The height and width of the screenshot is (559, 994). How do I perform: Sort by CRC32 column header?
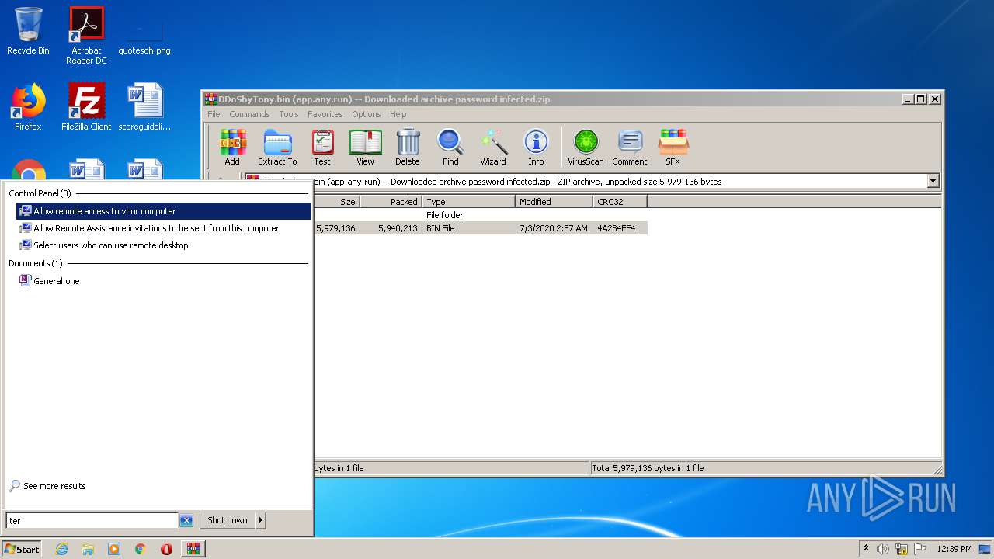[x=620, y=202]
